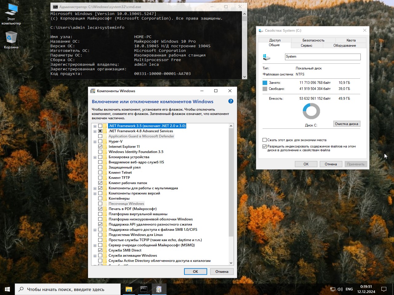The height and width of the screenshot is (295, 394).
Task: Open the network tray icon
Action: click(333, 289)
